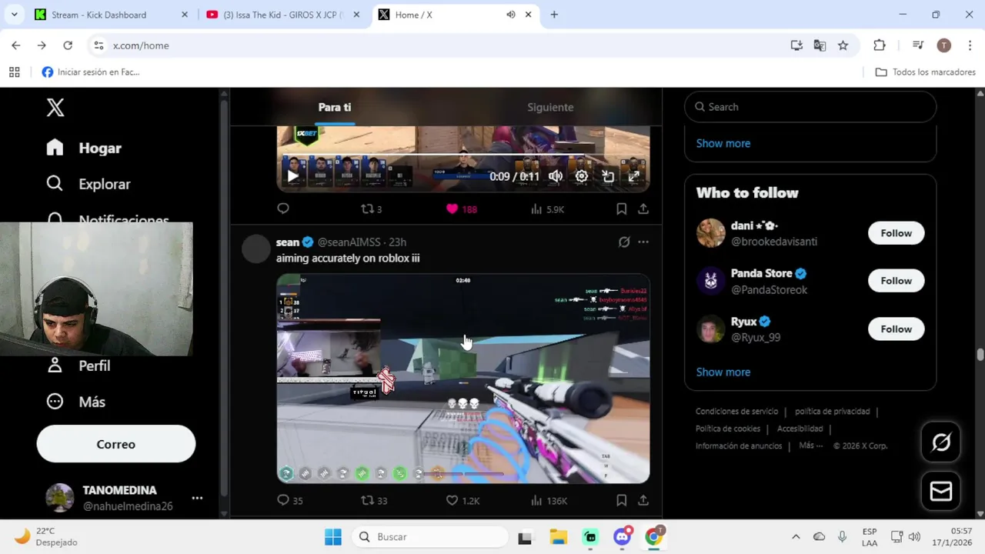Image resolution: width=985 pixels, height=554 pixels.
Task: Play sean's roblox video
Action: [463, 379]
